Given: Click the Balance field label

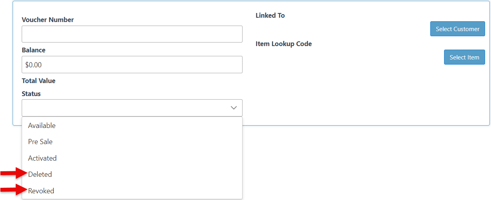Looking at the screenshot, I should (x=34, y=50).
